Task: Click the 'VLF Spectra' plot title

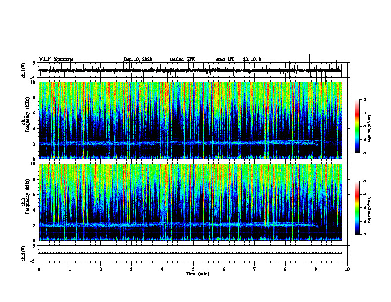Action: point(56,59)
